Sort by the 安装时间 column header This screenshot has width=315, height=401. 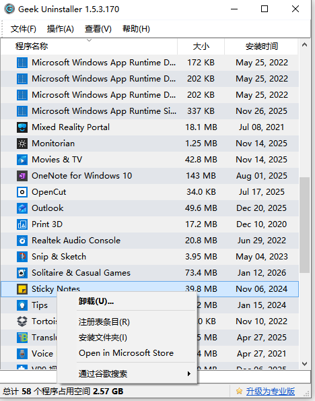click(x=261, y=47)
